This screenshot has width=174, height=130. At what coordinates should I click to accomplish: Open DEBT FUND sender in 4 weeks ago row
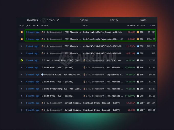click(59, 82)
